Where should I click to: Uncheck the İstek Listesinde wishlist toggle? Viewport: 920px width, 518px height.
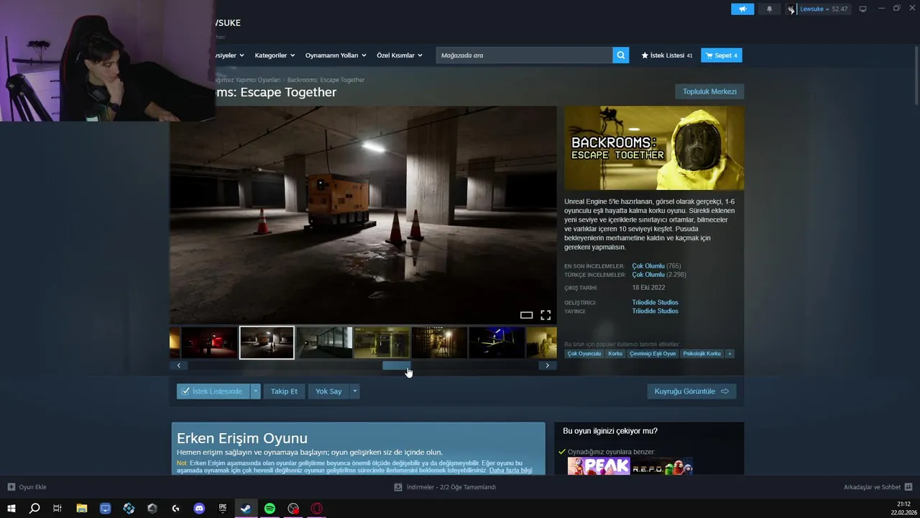point(213,391)
